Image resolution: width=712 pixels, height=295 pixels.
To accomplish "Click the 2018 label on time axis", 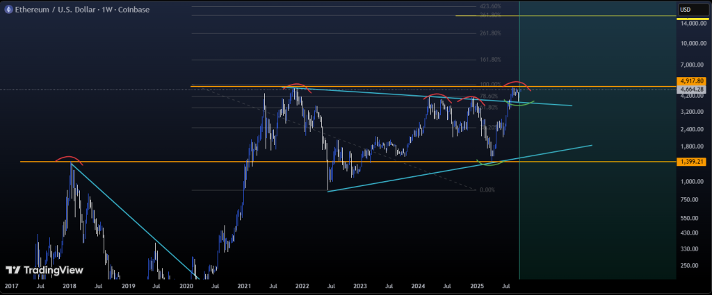I will click(70, 285).
